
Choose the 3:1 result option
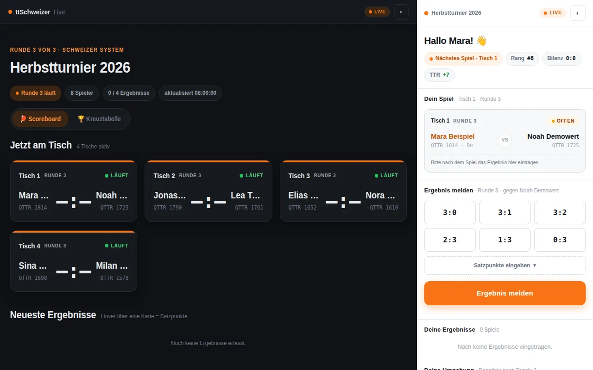tap(505, 212)
